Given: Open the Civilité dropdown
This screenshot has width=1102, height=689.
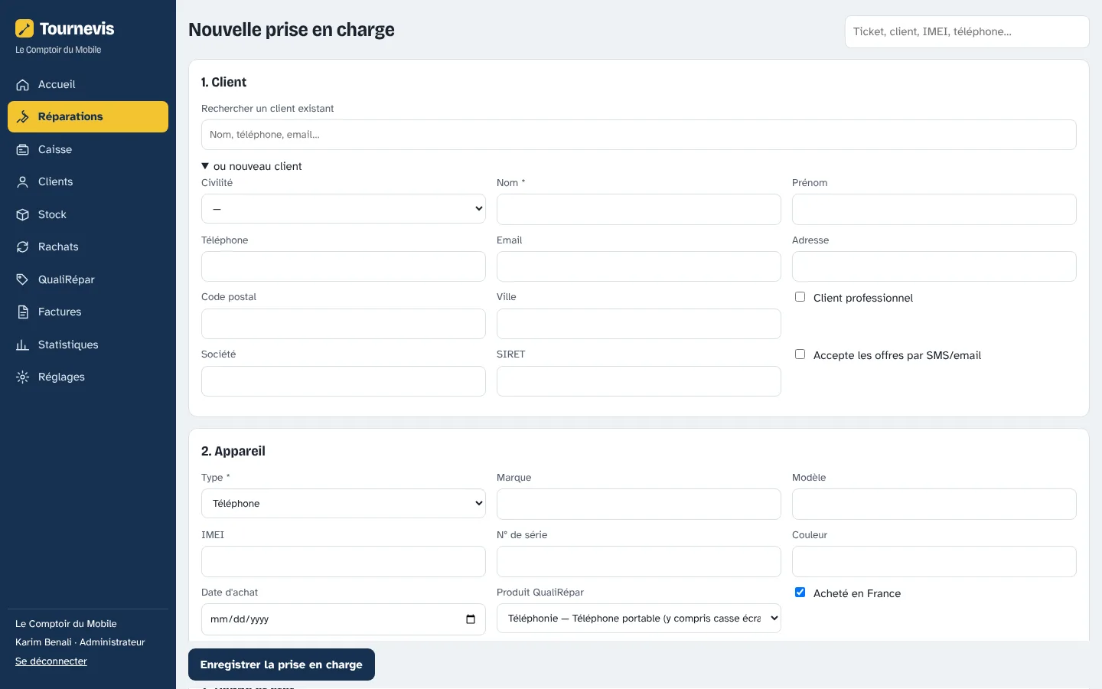Looking at the screenshot, I should [344, 209].
